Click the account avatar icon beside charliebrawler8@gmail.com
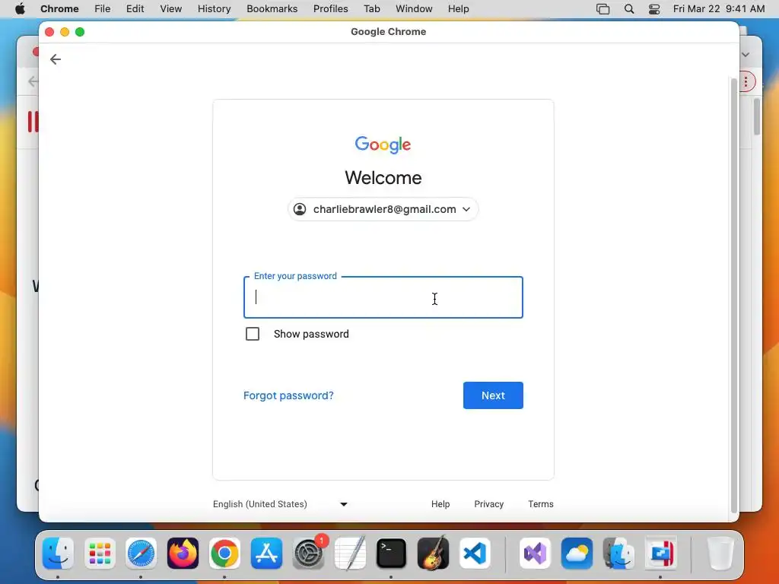This screenshot has width=779, height=584. pos(300,209)
